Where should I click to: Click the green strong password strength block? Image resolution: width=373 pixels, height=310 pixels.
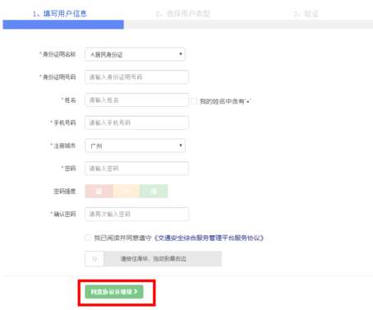154,191
